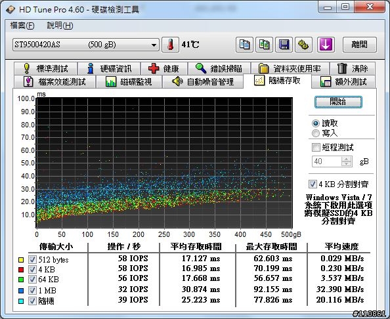This screenshot has height=319, width=390.
Task: Click the short test size field showing 40
Action: point(327,161)
